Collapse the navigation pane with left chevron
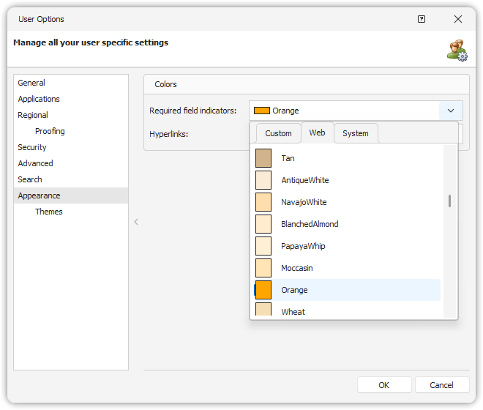483x410 pixels. [136, 222]
